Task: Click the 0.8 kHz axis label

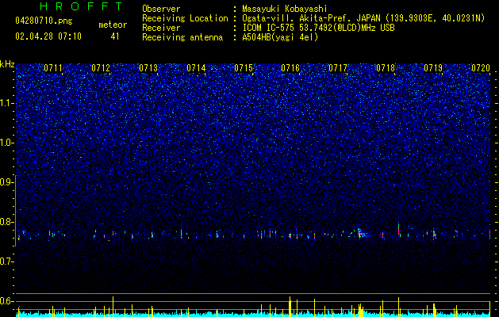Action: (x=7, y=222)
